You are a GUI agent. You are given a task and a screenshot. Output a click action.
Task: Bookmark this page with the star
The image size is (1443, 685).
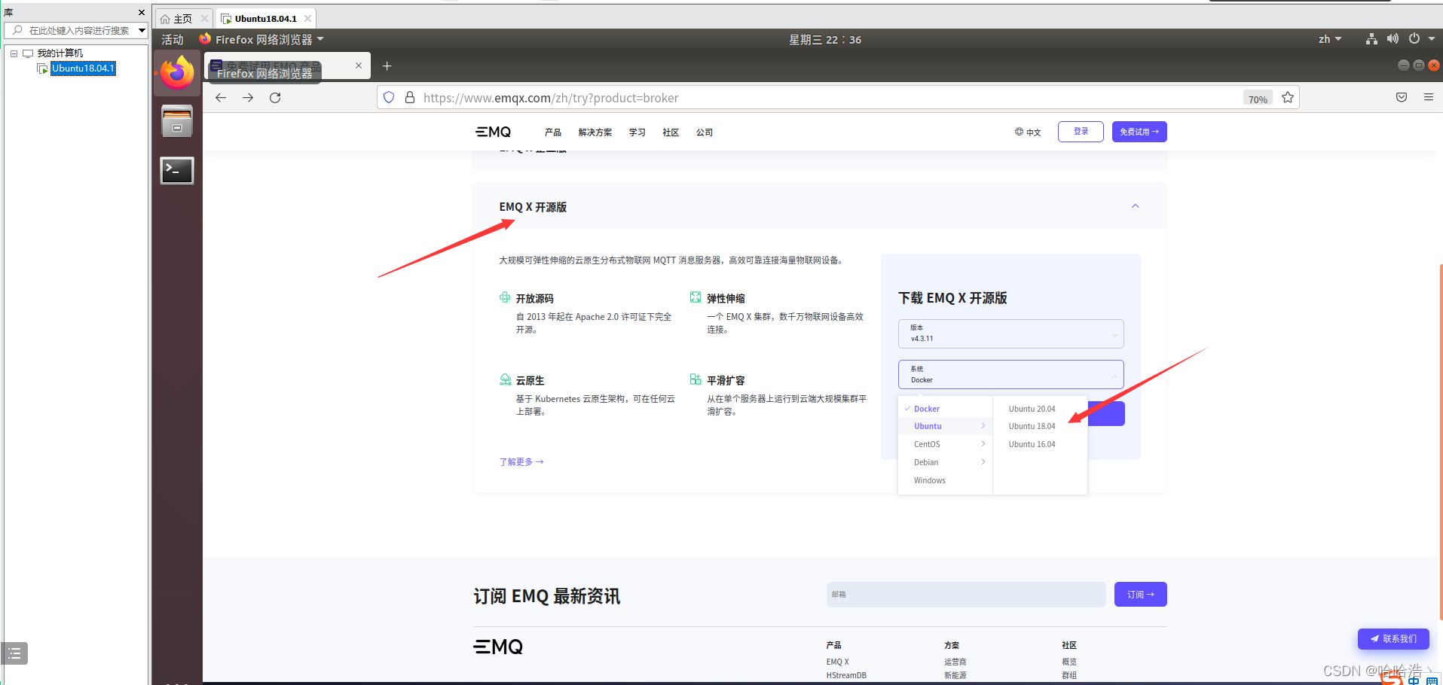pos(1288,98)
